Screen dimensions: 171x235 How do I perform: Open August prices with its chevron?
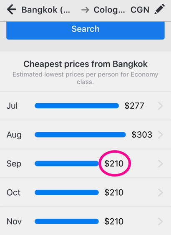coord(160,135)
